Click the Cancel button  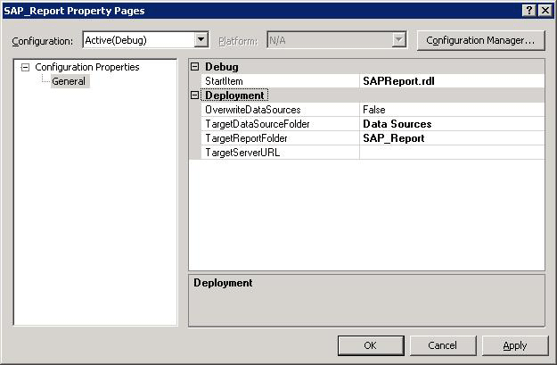coord(443,345)
